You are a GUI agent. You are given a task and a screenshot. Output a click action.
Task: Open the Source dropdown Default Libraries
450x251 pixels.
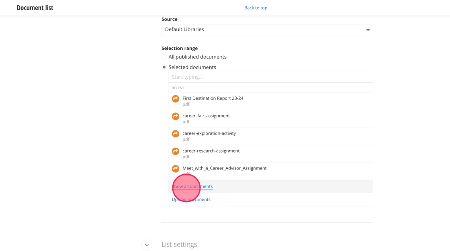tap(267, 30)
